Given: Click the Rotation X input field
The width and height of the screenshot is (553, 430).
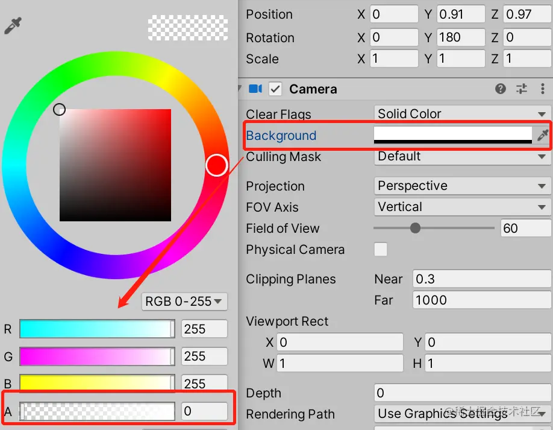Looking at the screenshot, I should point(394,37).
